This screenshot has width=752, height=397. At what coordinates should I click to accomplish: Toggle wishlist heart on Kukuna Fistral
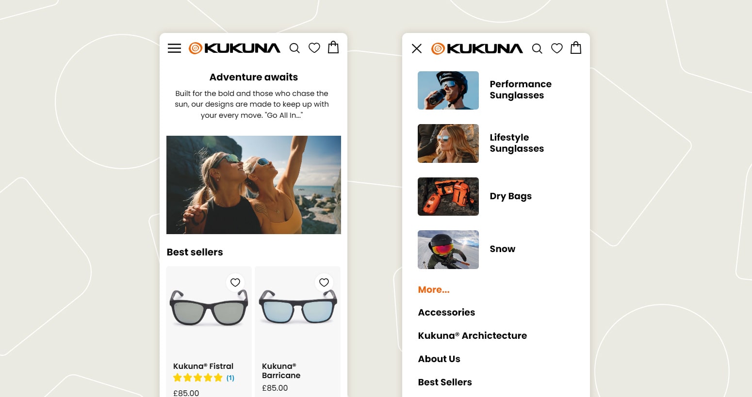(235, 282)
